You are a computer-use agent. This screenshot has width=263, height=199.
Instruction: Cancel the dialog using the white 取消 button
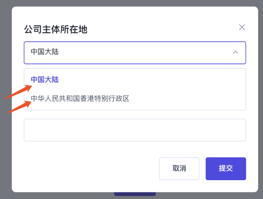(x=179, y=169)
